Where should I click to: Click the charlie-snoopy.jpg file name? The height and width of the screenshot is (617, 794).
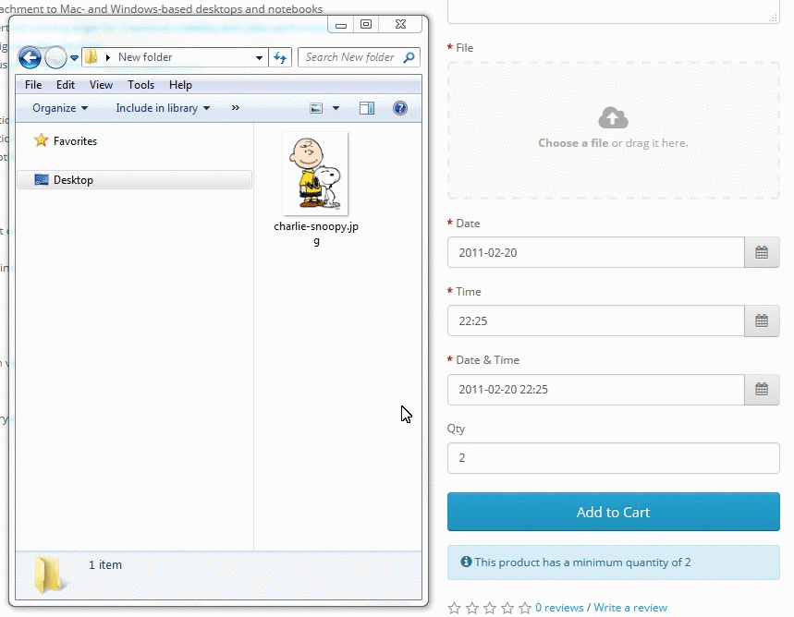pos(316,234)
